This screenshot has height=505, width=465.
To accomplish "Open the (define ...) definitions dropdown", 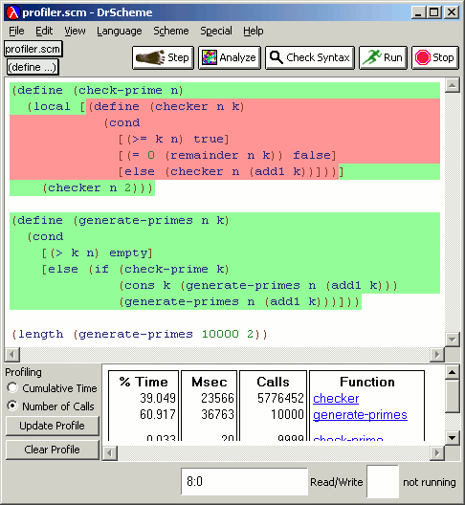I will coord(33,67).
